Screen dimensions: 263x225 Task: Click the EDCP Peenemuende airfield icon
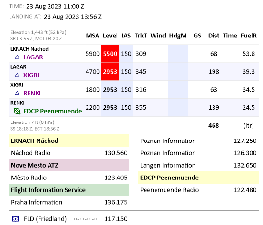(17, 111)
